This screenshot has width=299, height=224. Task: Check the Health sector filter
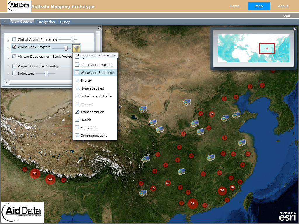pos(77,120)
